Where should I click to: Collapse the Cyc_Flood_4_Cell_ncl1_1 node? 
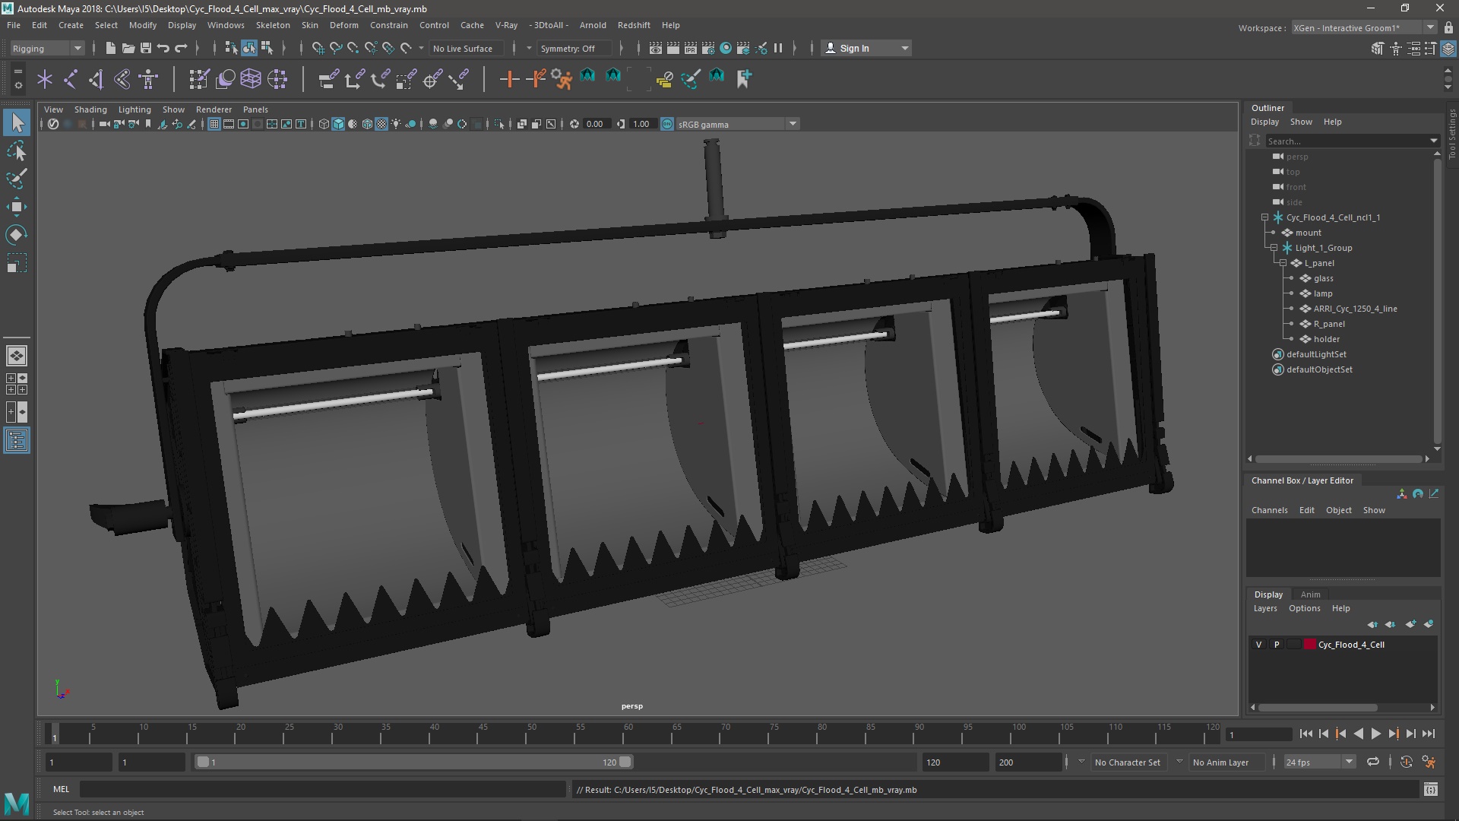[1265, 217]
